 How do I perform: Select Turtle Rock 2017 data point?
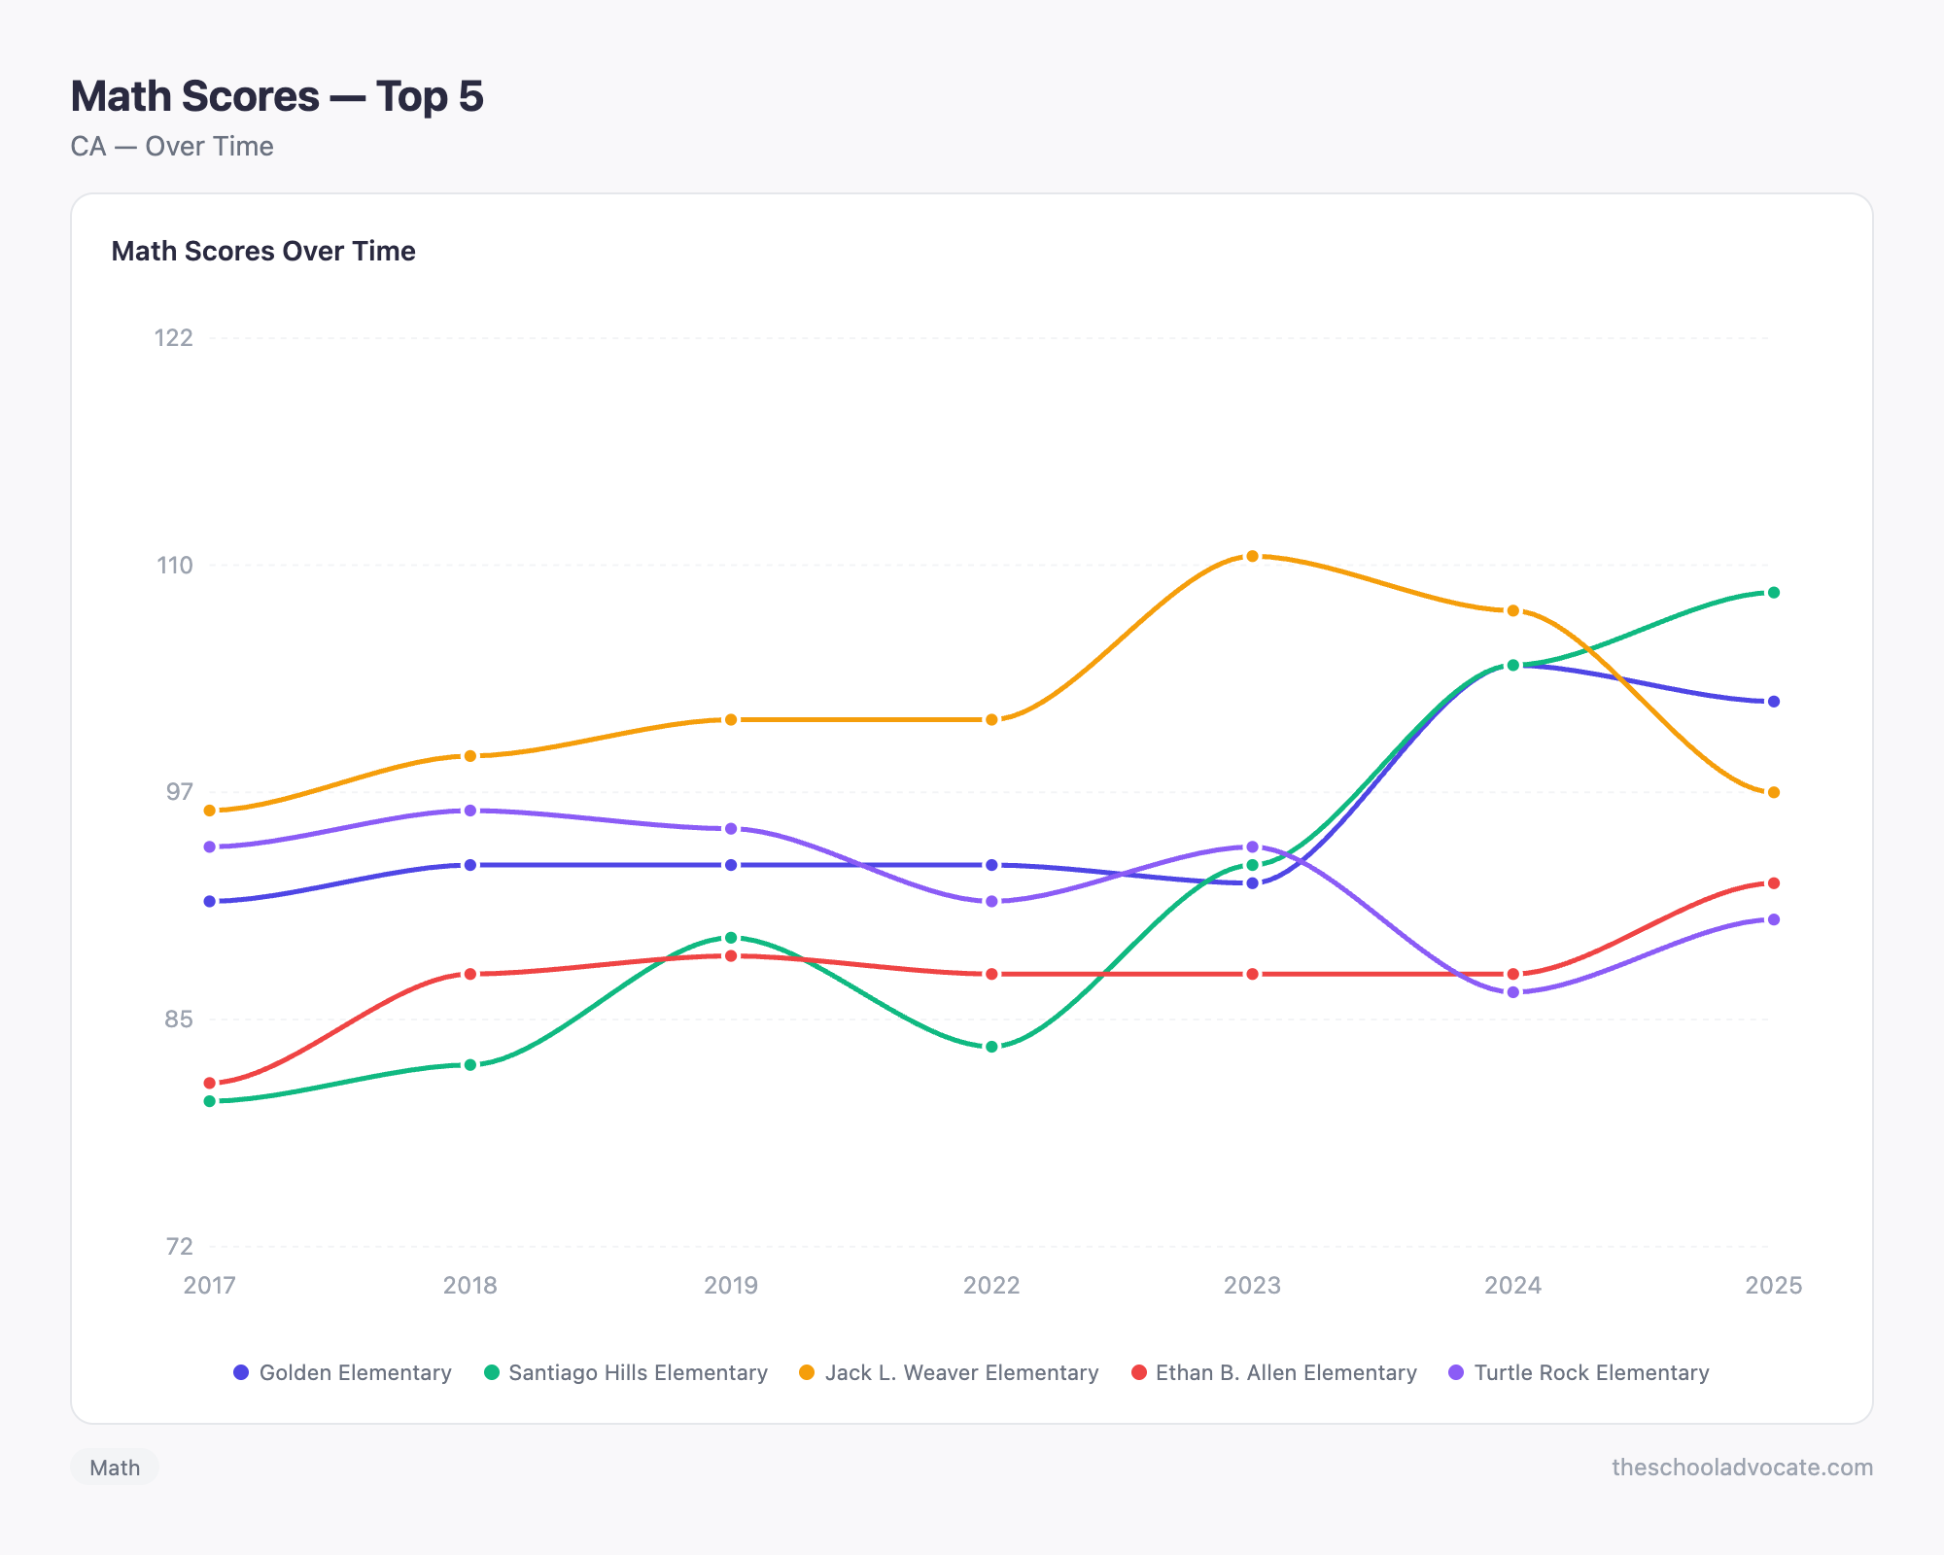coord(210,847)
